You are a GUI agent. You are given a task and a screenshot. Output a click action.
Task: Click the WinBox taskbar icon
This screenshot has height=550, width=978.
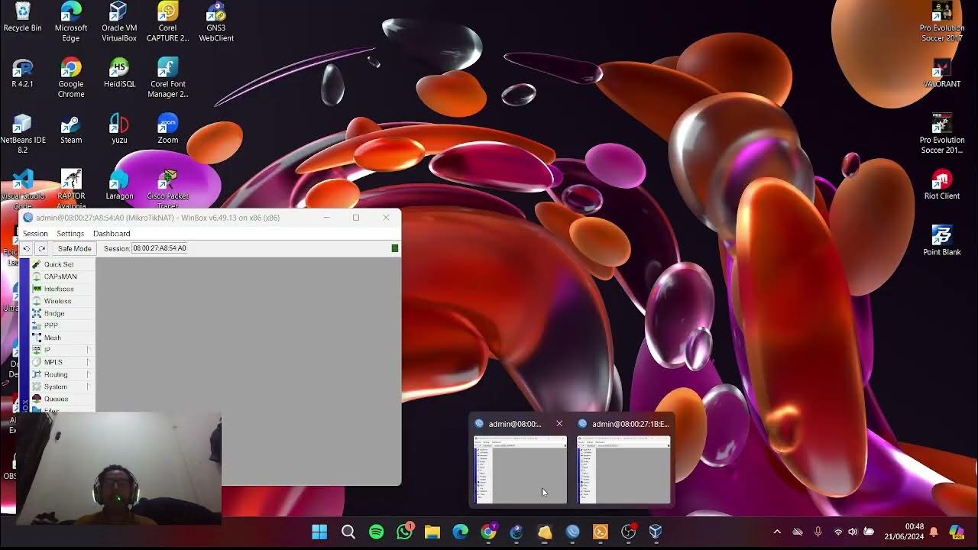pos(572,532)
